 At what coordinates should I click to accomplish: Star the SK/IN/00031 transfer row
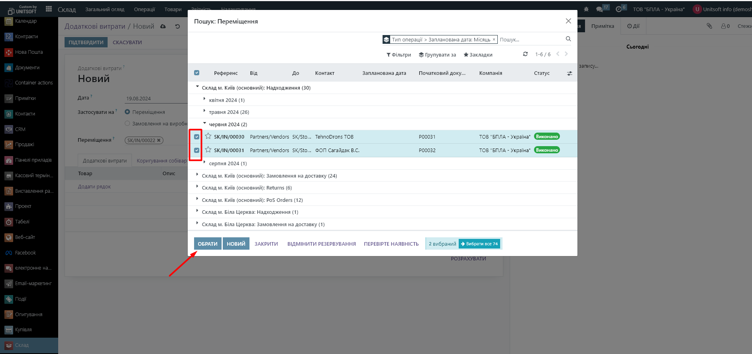(208, 150)
